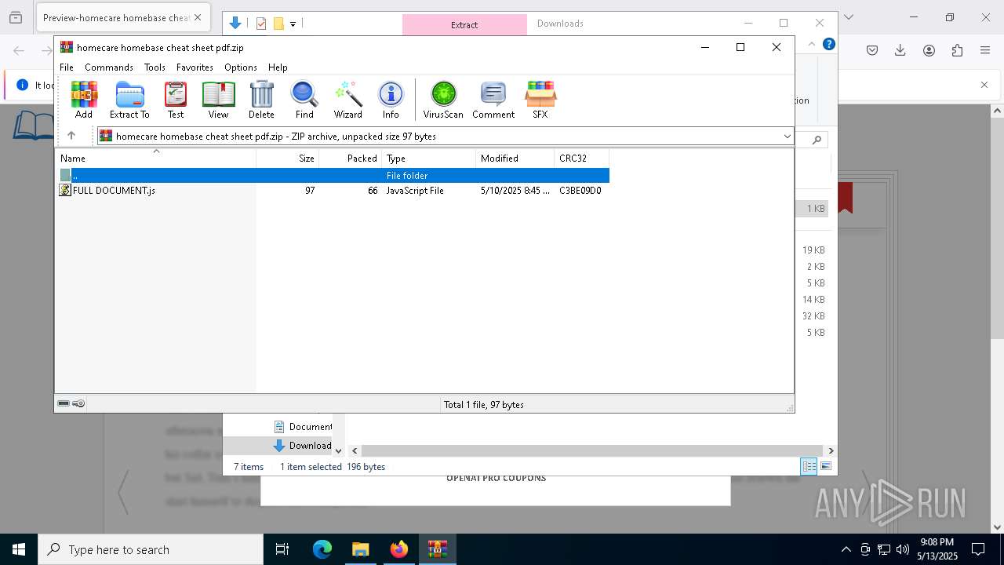
Task: Open the Favorites menu
Action: coord(195,67)
